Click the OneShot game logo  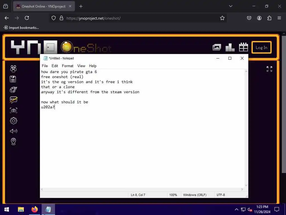[86, 47]
